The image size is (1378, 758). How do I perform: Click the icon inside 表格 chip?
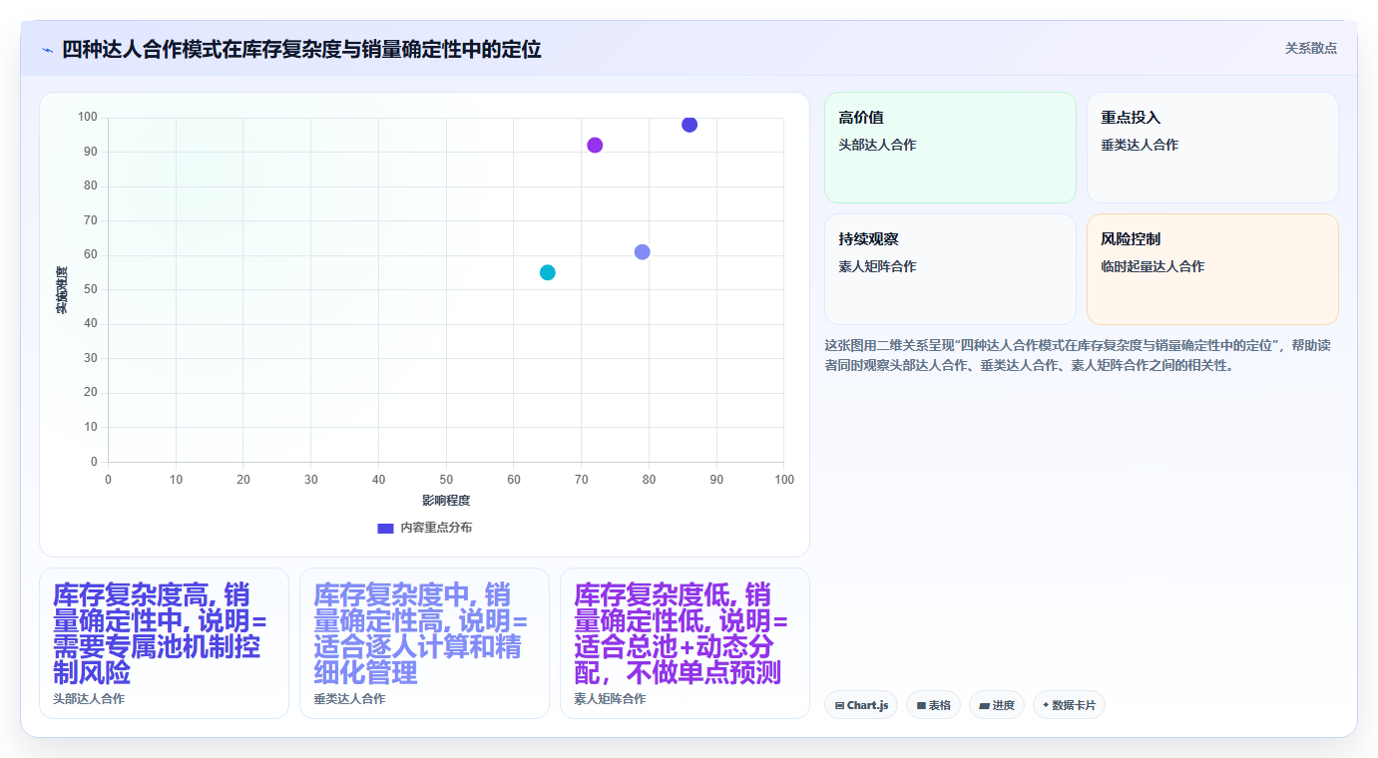[921, 705]
